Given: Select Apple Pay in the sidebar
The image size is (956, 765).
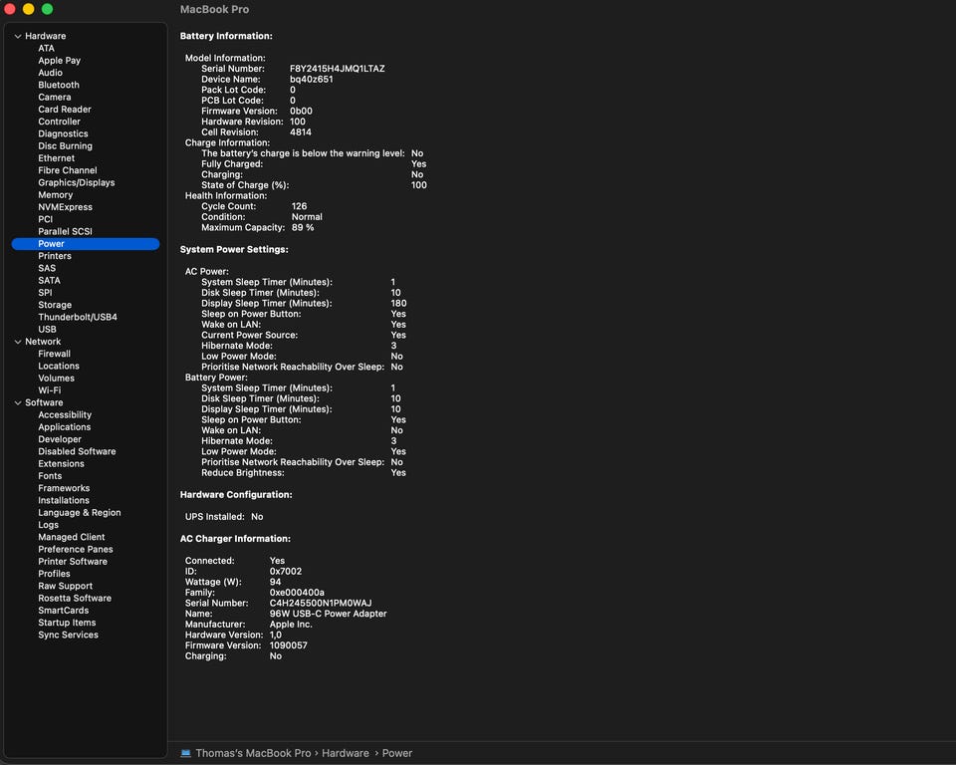Looking at the screenshot, I should tap(59, 61).
